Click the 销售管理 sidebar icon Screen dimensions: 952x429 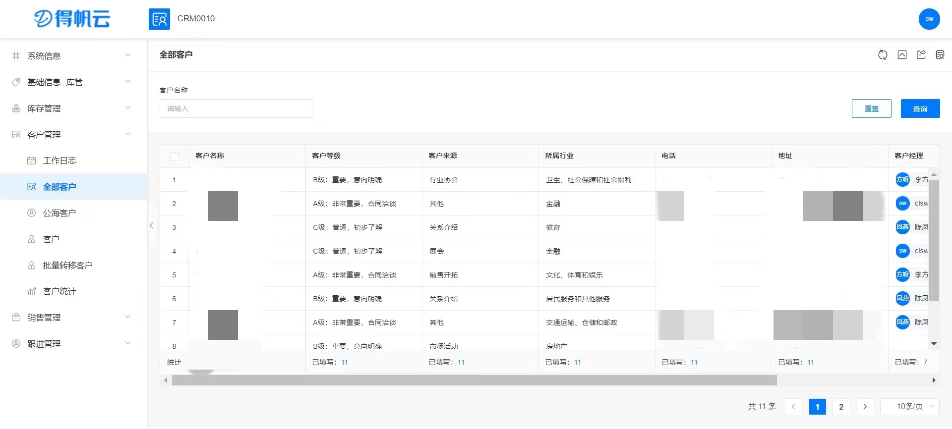click(16, 318)
